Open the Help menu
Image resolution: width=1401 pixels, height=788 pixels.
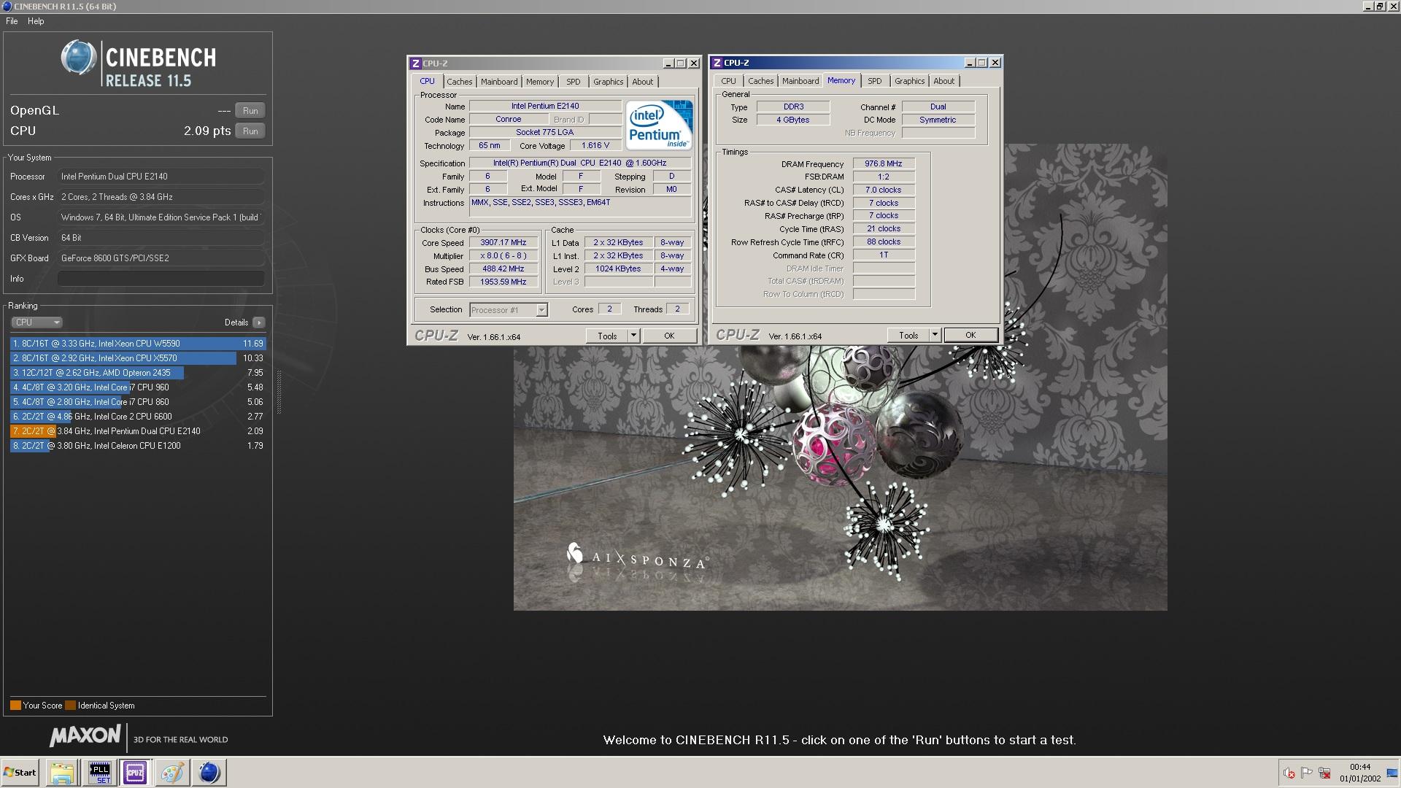(36, 21)
